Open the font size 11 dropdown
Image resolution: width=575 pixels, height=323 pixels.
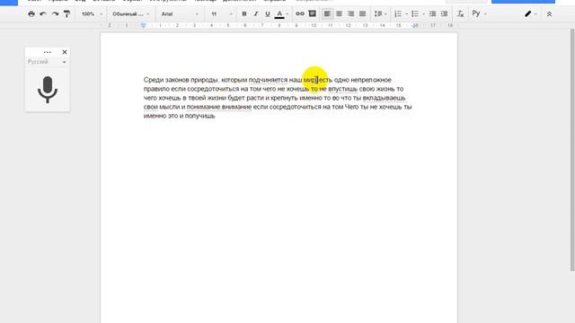tap(222, 14)
